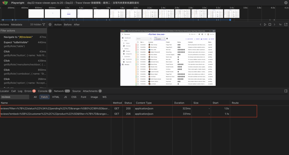Check the Luis Ruelle row checkbox
The width and height of the screenshot is (289, 155).
coord(138,84)
